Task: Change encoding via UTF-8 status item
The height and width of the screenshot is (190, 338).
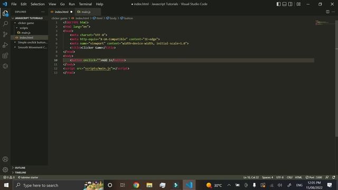Action: tap(280, 177)
